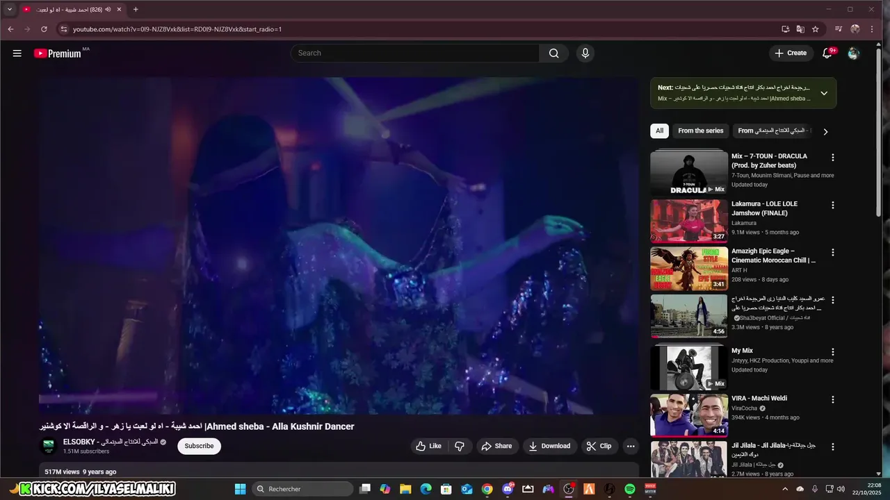The image size is (890, 500).
Task: Switch to the YouTube browser tab
Action: click(x=72, y=10)
